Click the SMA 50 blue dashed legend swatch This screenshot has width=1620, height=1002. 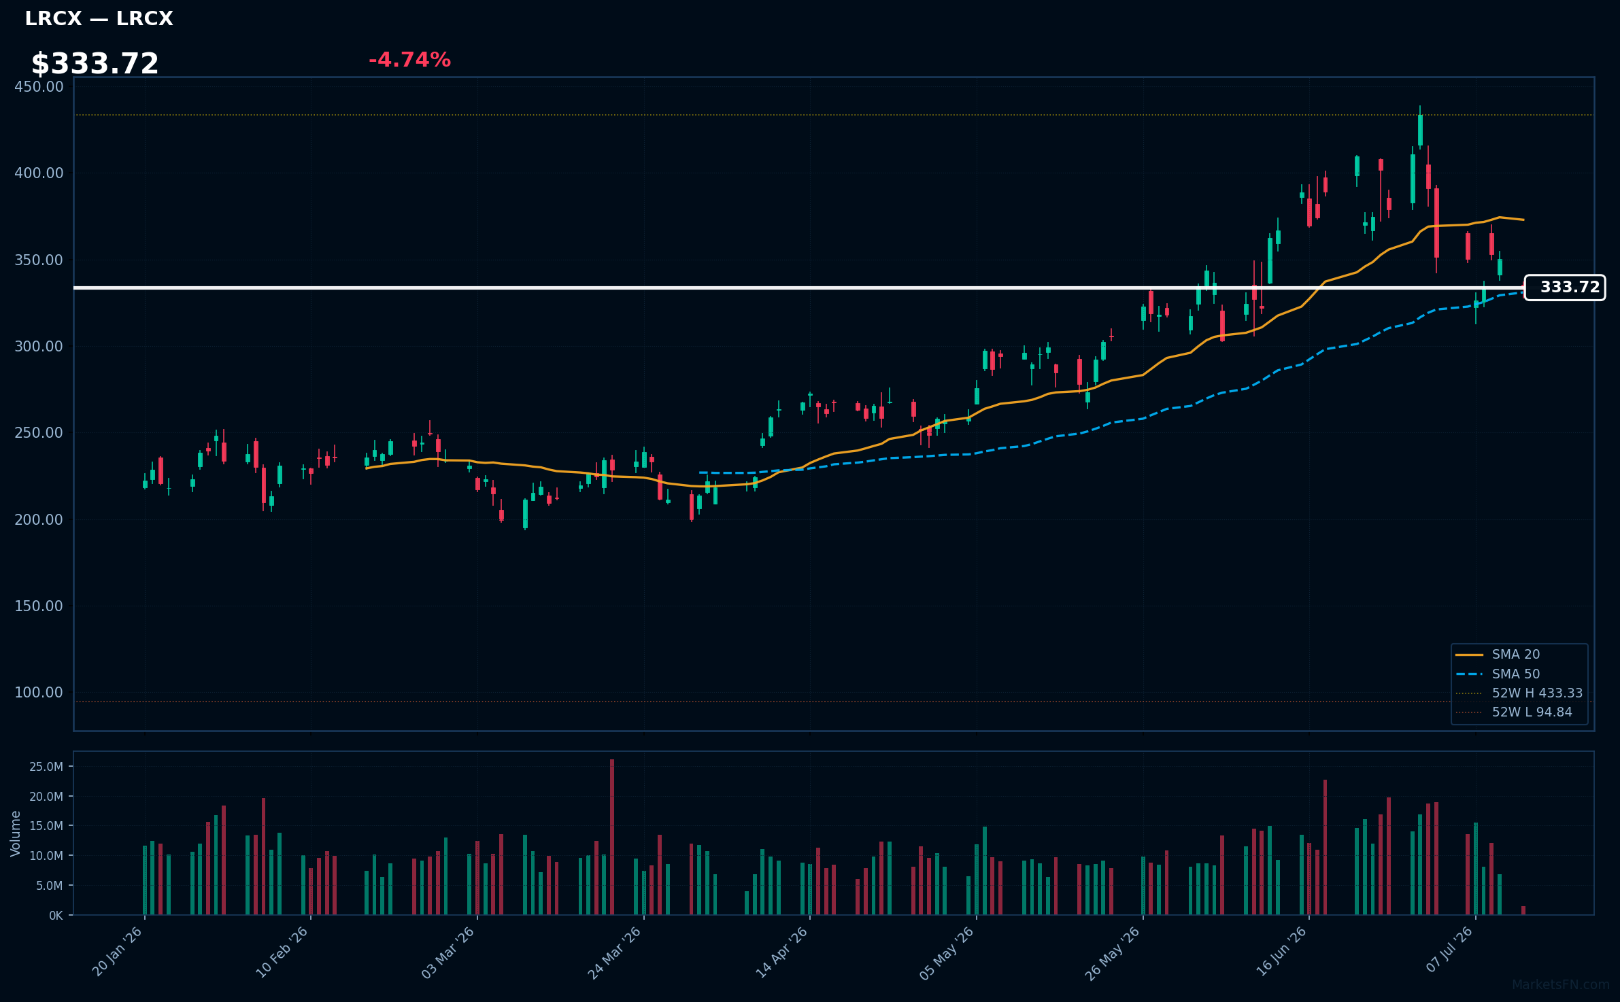[1469, 674]
